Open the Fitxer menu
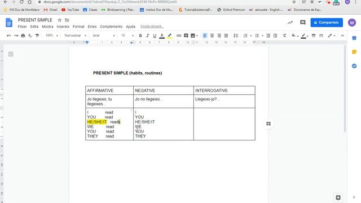Image resolution: width=361 pixels, height=203 pixels. point(22,27)
